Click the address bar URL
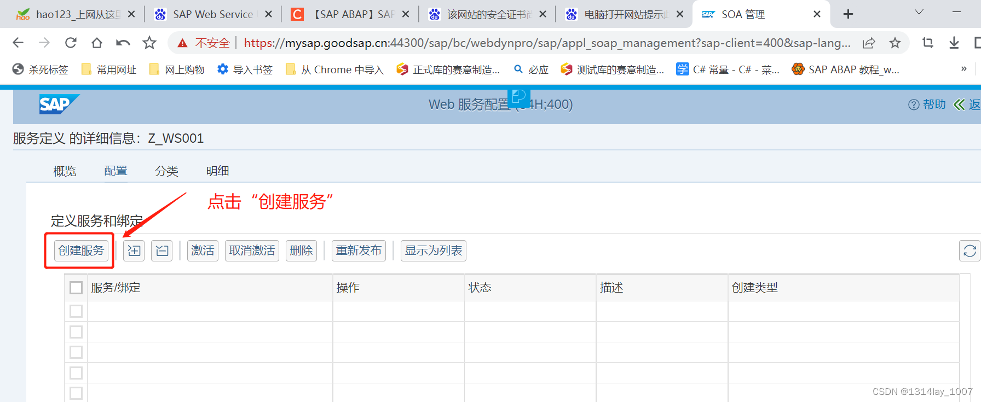Screen dimensions: 981x402 pyautogui.click(x=547, y=43)
